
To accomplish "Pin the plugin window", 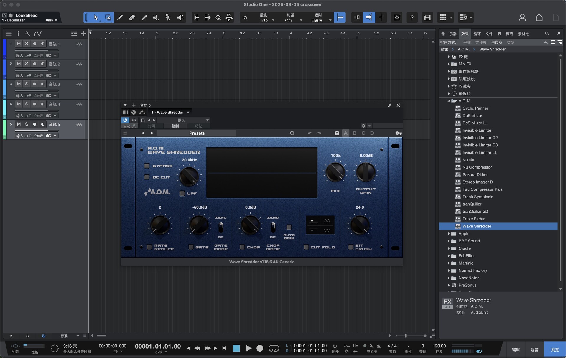I will click(389, 105).
